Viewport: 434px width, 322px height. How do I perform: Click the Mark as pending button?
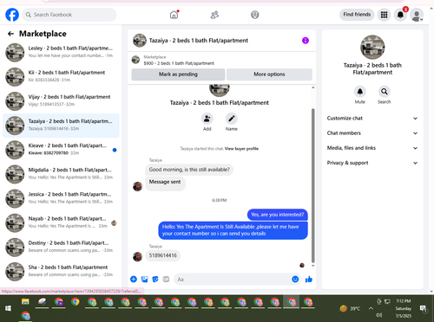click(178, 74)
